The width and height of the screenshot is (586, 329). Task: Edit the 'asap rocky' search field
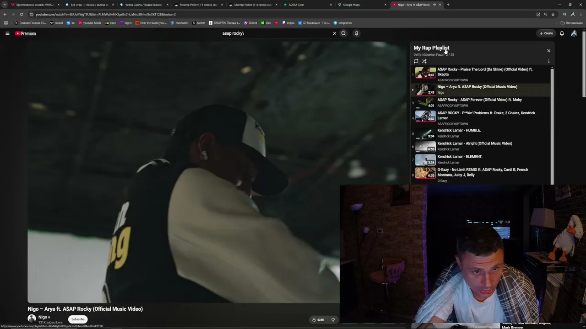275,33
